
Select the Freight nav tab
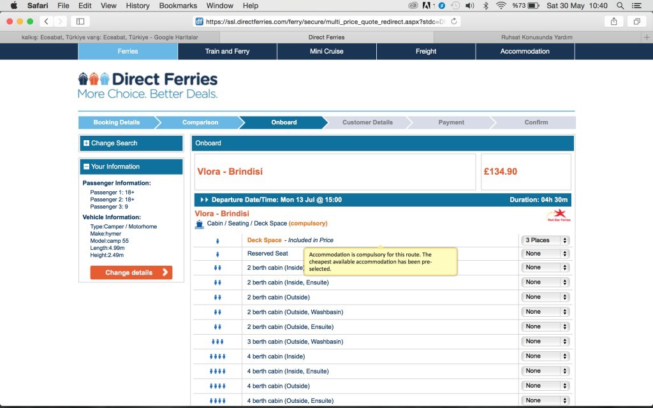(x=426, y=51)
